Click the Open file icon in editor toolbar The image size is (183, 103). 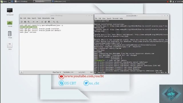25,22
